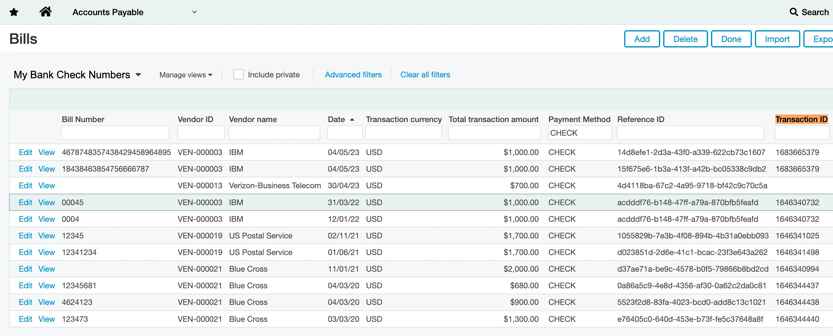Sort by the Date column header

(336, 119)
